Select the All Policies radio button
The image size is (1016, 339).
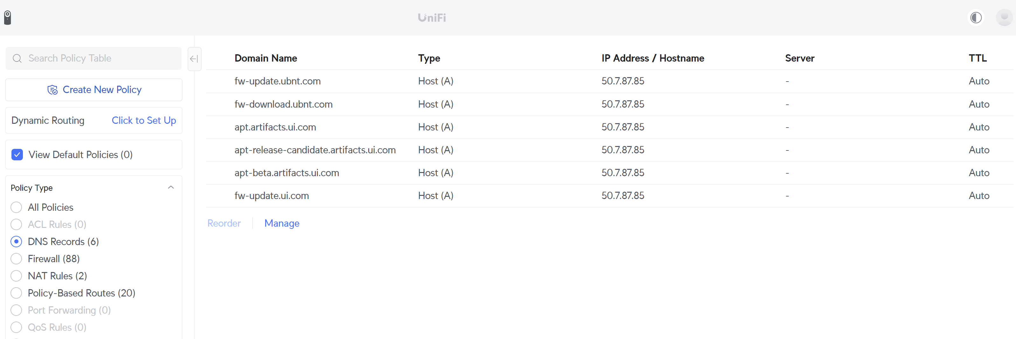point(16,208)
